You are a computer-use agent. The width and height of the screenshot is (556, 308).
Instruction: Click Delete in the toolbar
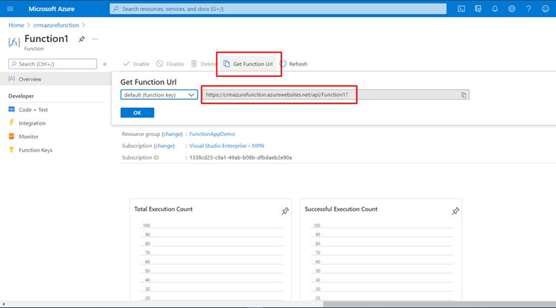pos(204,64)
